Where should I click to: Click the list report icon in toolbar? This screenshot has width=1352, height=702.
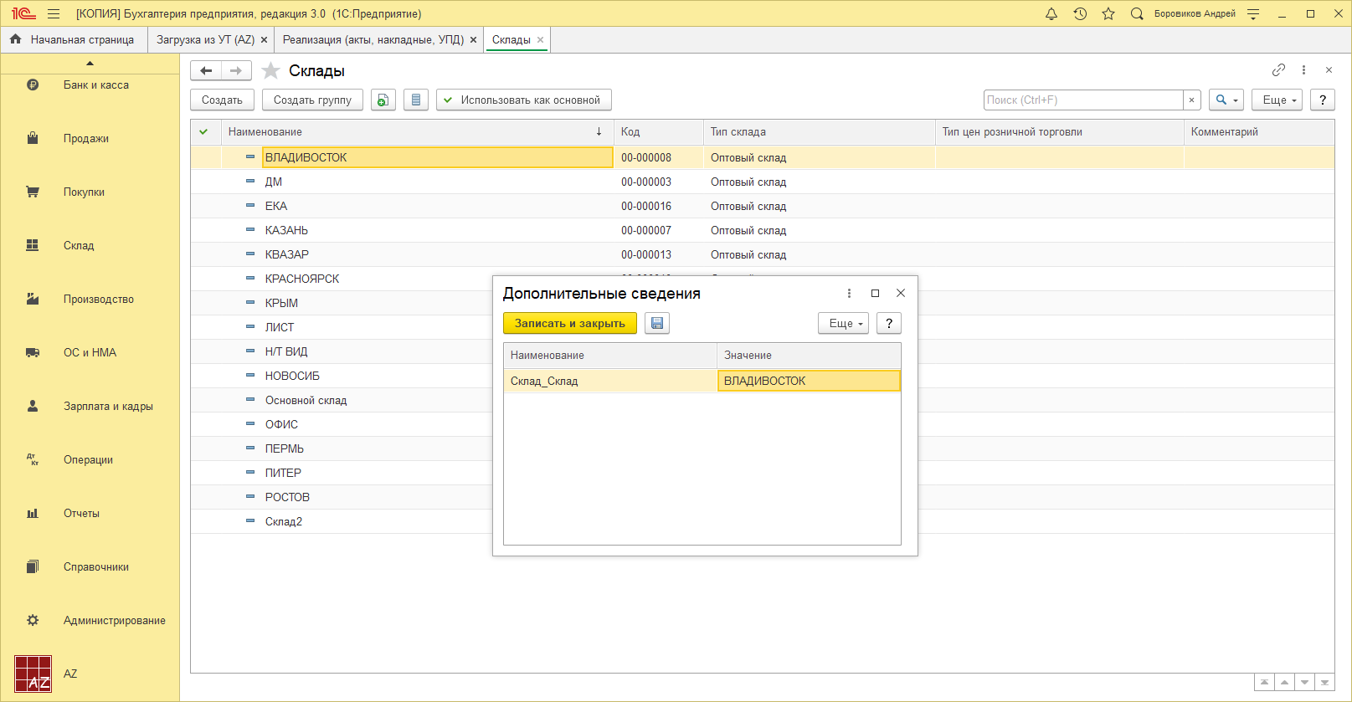(416, 100)
